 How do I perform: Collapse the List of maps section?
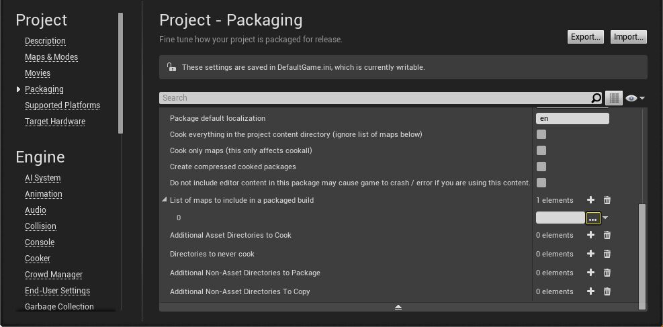point(165,200)
